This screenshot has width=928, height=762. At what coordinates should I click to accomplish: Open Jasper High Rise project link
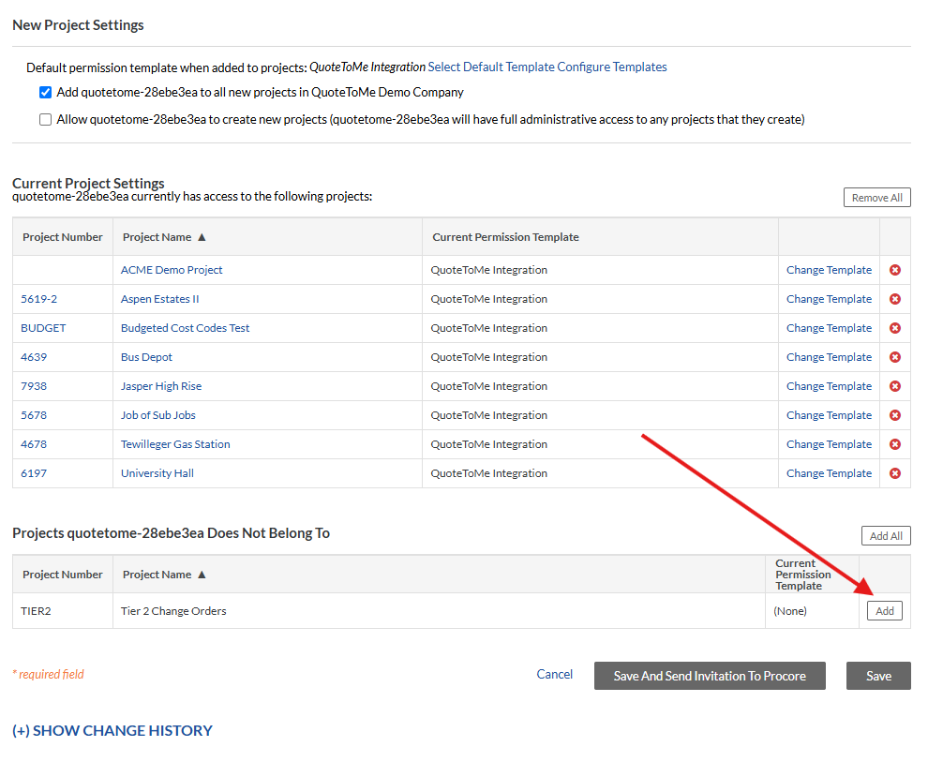click(161, 386)
